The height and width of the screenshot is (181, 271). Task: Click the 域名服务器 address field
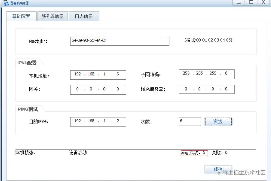click(x=207, y=89)
